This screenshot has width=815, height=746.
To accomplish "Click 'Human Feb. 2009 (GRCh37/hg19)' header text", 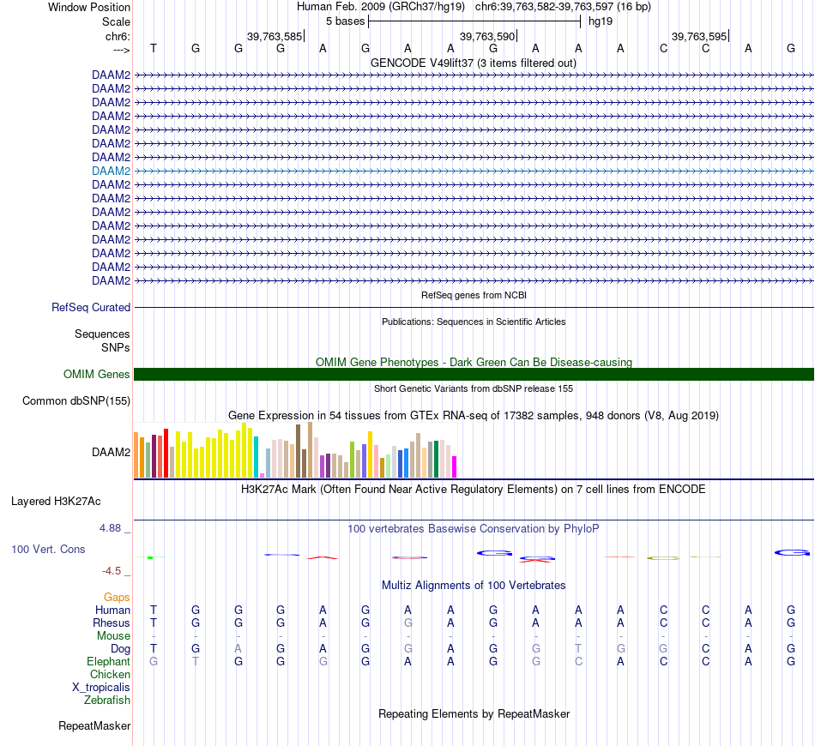I will point(380,7).
